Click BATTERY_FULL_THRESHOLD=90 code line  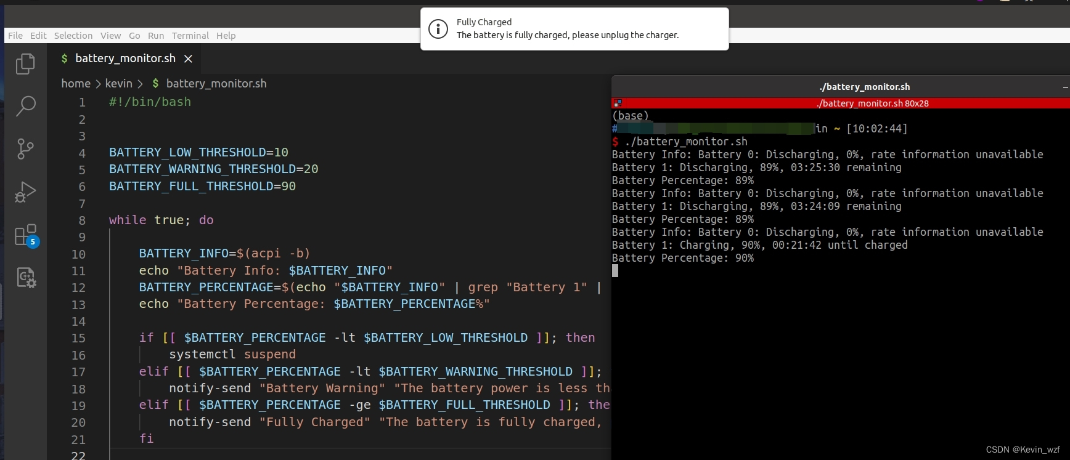coord(202,186)
